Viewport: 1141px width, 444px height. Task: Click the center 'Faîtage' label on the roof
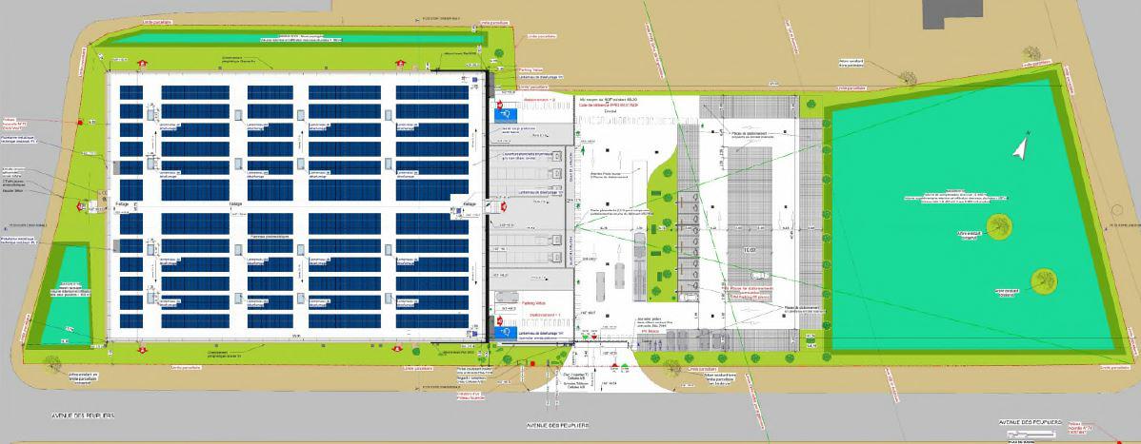pos(235,204)
